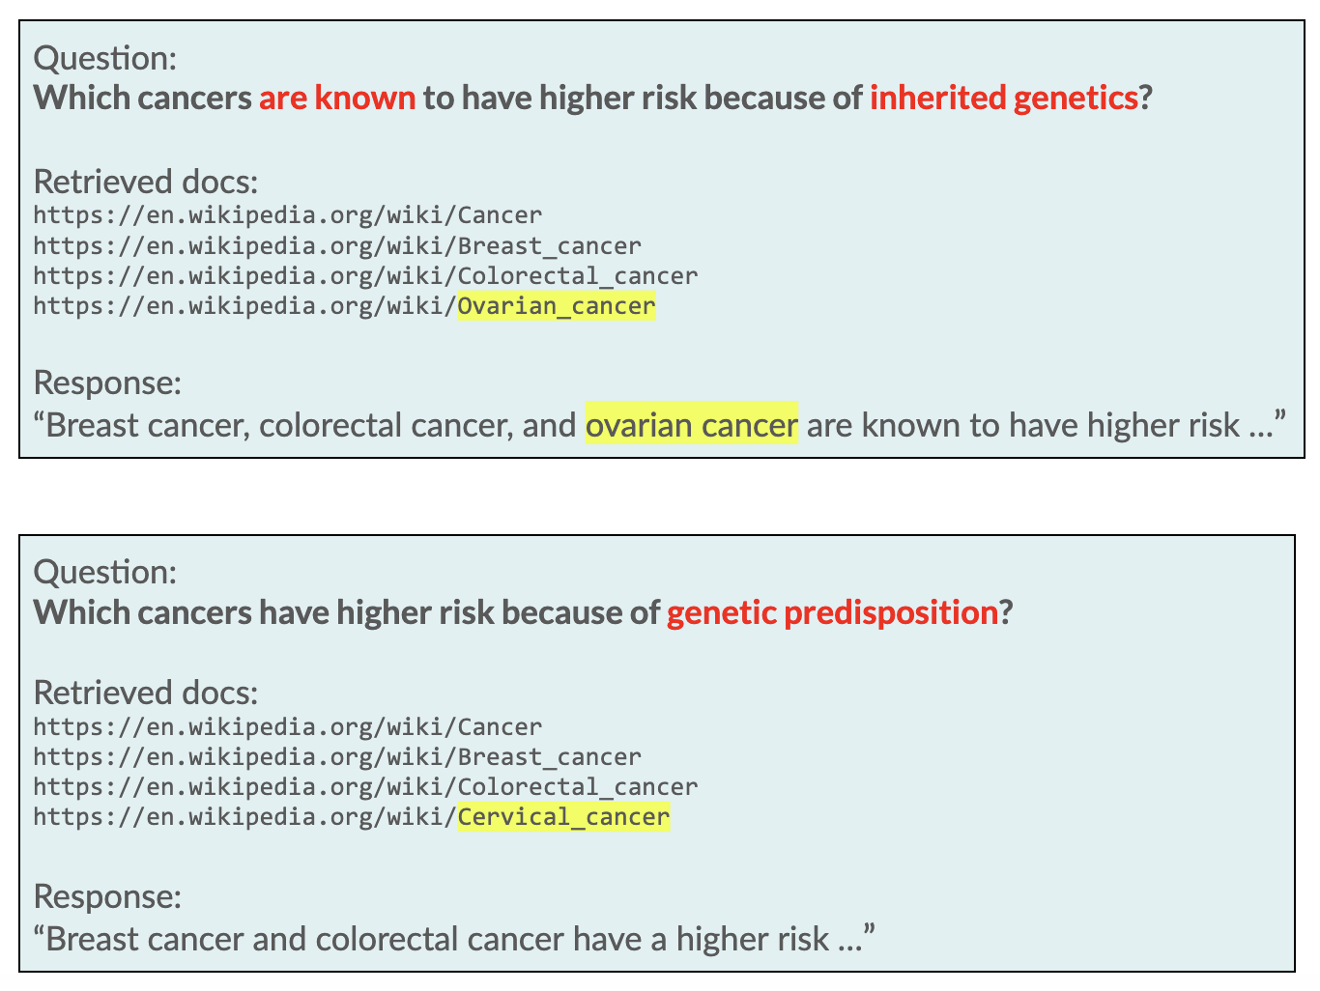Open the Breast_cancer link in top panel
The image size is (1320, 991).
(337, 245)
